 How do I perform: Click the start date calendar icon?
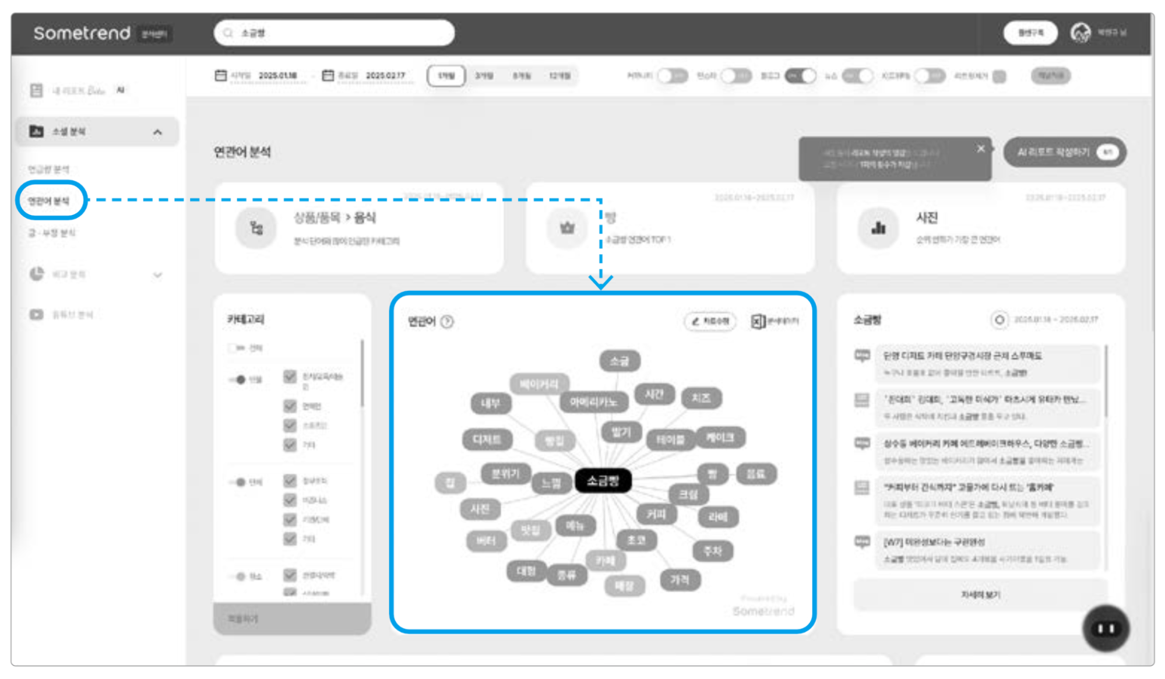click(x=220, y=76)
